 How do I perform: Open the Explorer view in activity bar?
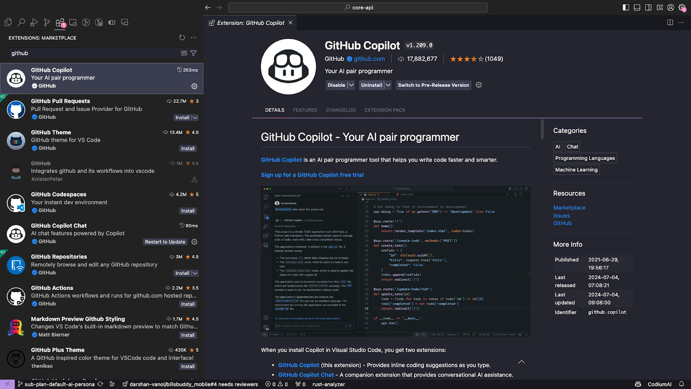point(8,22)
